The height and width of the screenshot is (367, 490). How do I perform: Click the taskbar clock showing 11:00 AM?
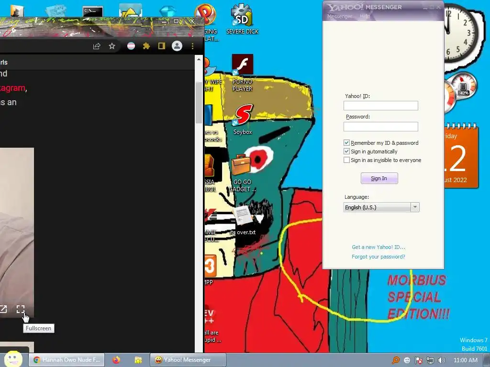click(465, 360)
